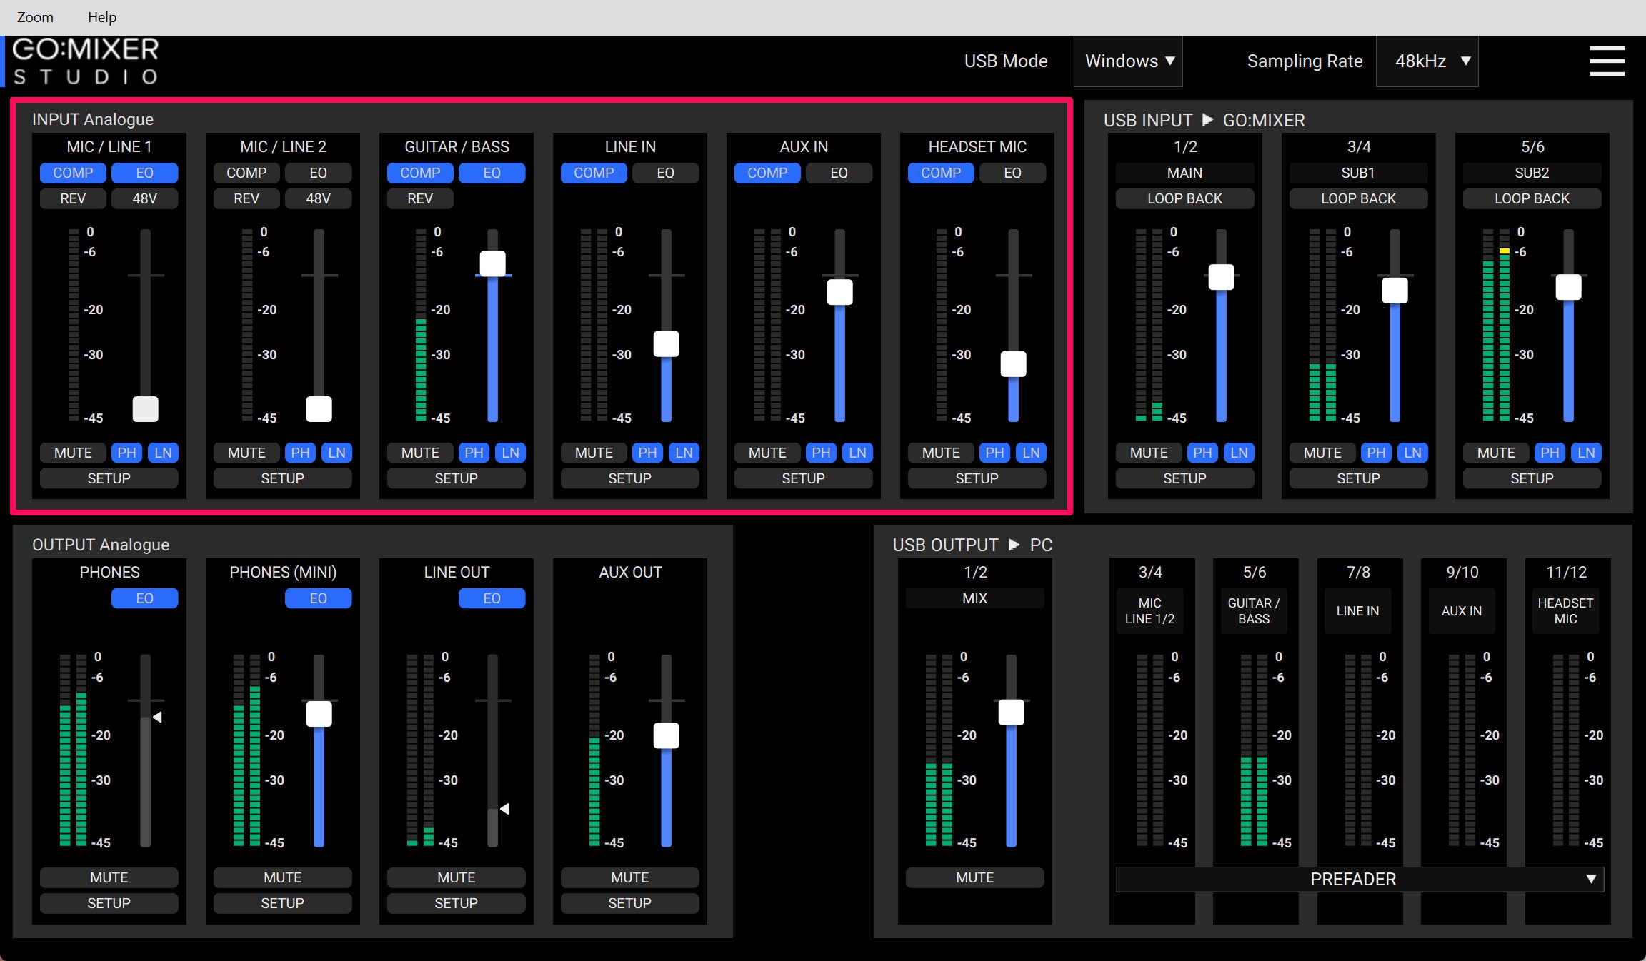
Task: Toggle PH button on MIC / LINE 1
Action: click(x=126, y=453)
